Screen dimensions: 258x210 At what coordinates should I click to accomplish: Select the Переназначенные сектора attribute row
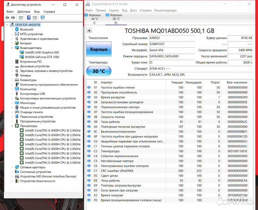(167, 107)
